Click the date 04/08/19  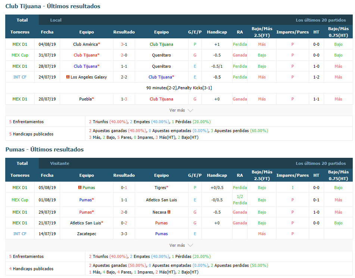pos(47,44)
